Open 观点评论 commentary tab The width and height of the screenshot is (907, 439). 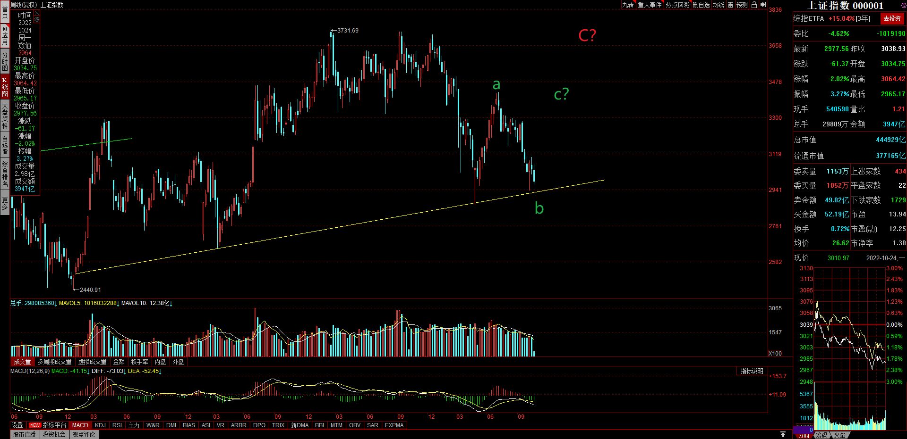click(84, 434)
